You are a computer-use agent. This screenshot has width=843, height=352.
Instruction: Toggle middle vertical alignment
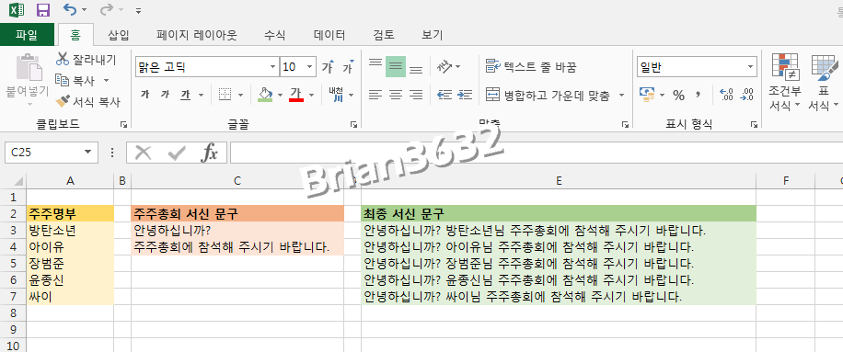click(x=396, y=66)
